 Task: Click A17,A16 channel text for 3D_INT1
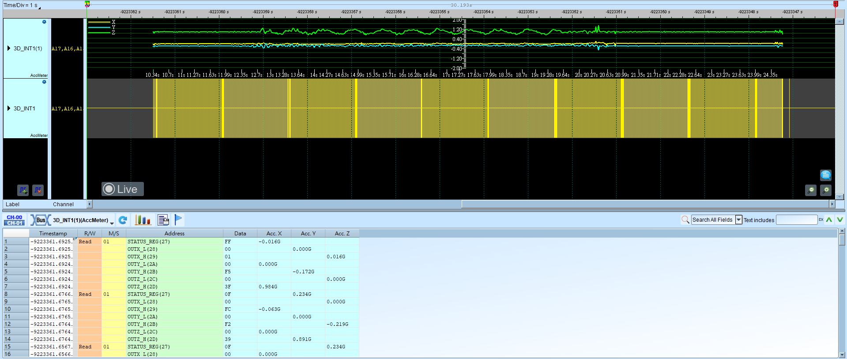(x=67, y=109)
